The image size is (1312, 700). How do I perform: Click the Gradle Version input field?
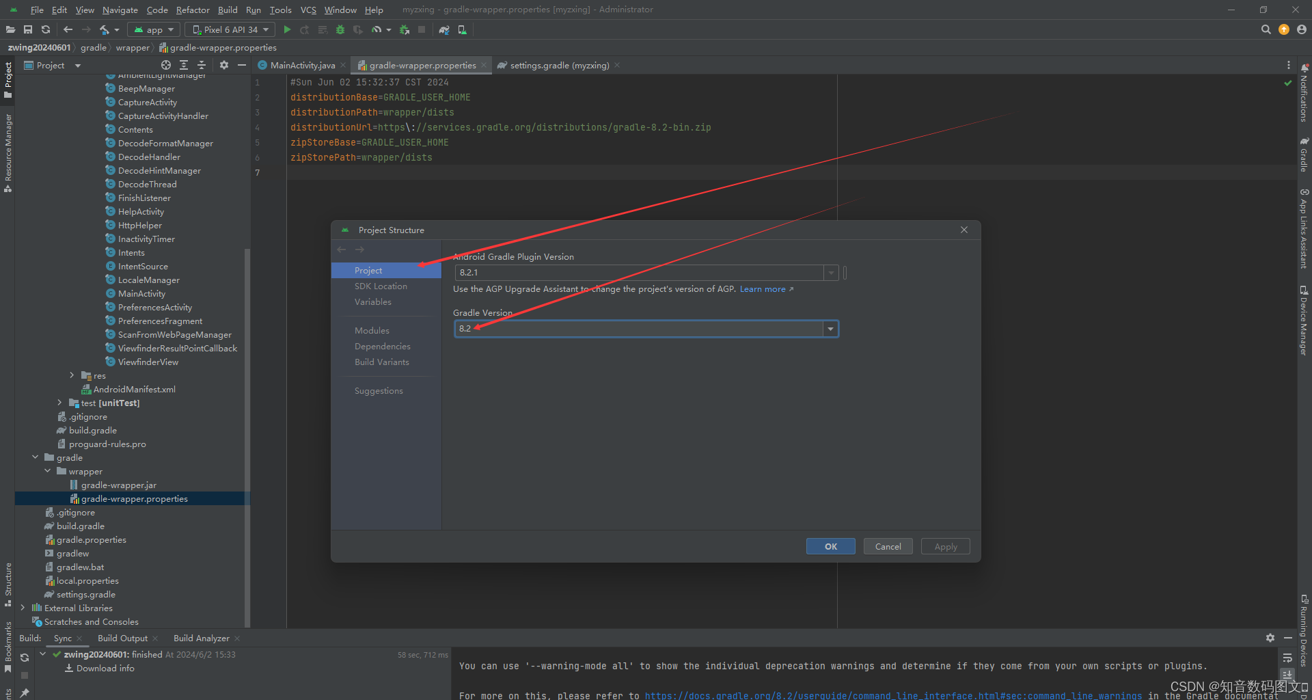639,329
